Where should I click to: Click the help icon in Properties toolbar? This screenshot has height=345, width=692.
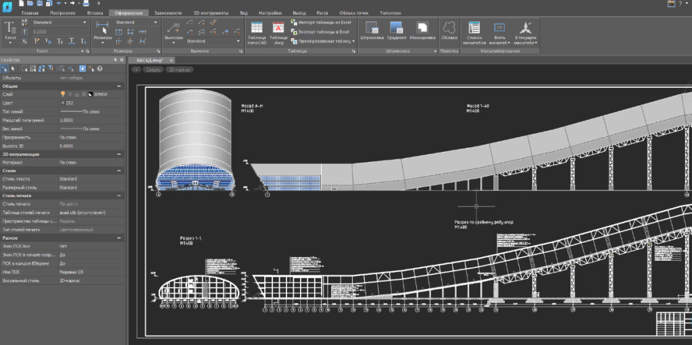click(99, 69)
